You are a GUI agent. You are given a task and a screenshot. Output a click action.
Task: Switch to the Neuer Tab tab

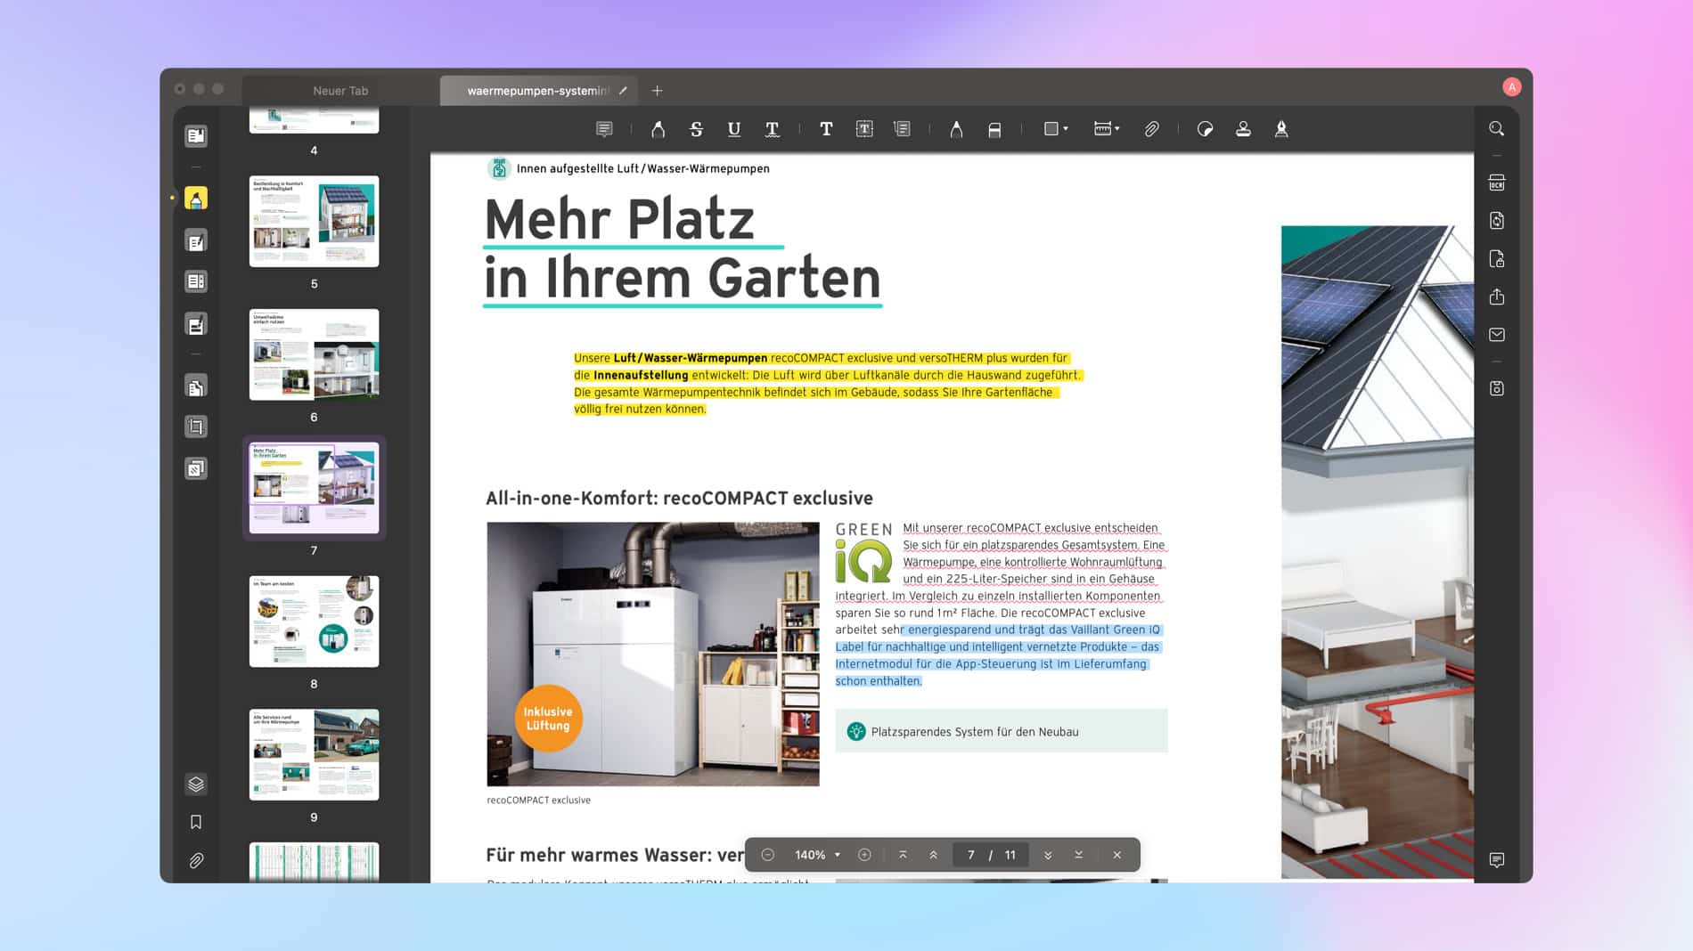tap(339, 91)
